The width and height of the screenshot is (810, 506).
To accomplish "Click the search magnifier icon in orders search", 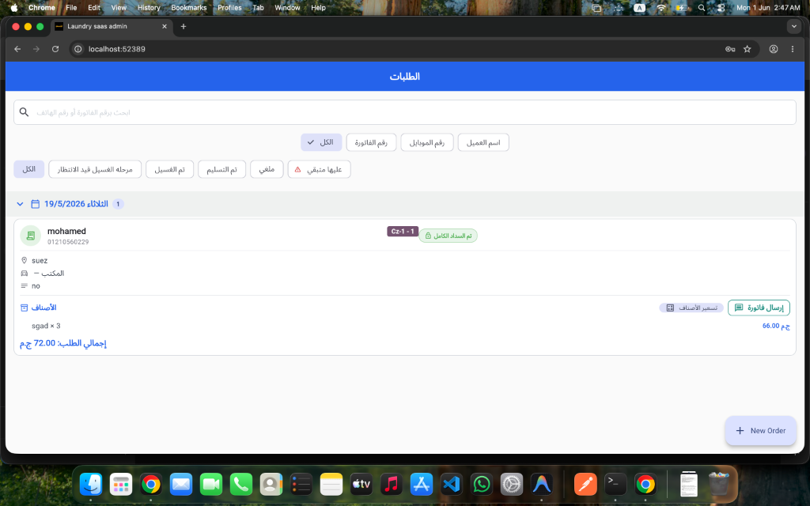I will click(24, 112).
